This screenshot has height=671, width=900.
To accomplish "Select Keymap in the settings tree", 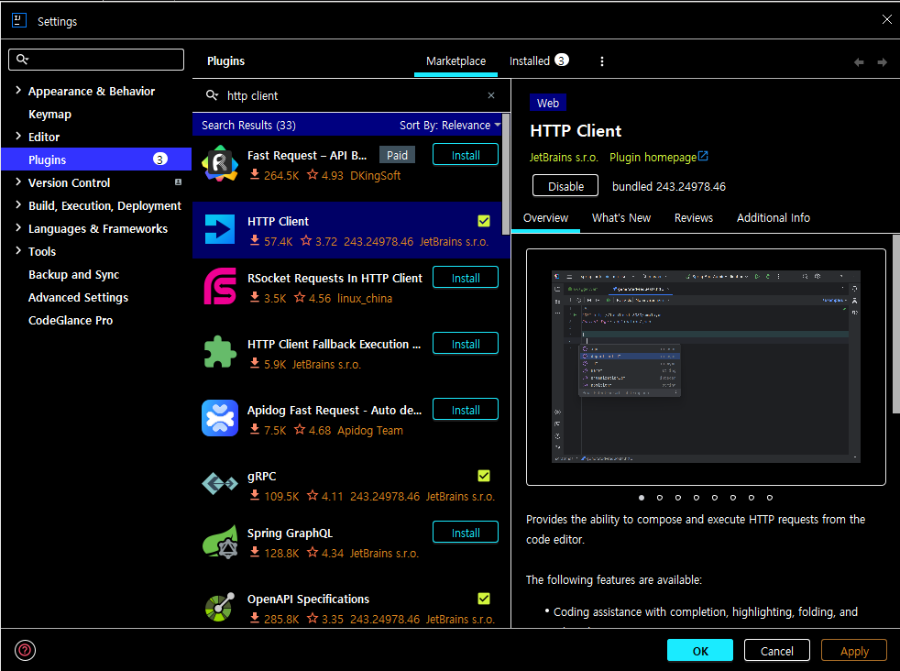I will 49,114.
